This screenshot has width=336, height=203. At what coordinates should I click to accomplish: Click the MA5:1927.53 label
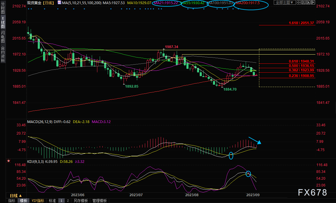tap(114, 3)
